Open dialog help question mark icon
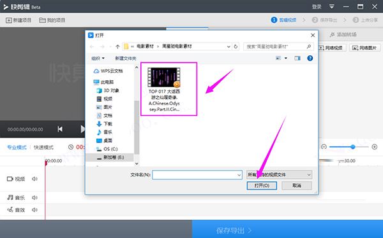The width and height of the screenshot is (383, 238). [310, 58]
